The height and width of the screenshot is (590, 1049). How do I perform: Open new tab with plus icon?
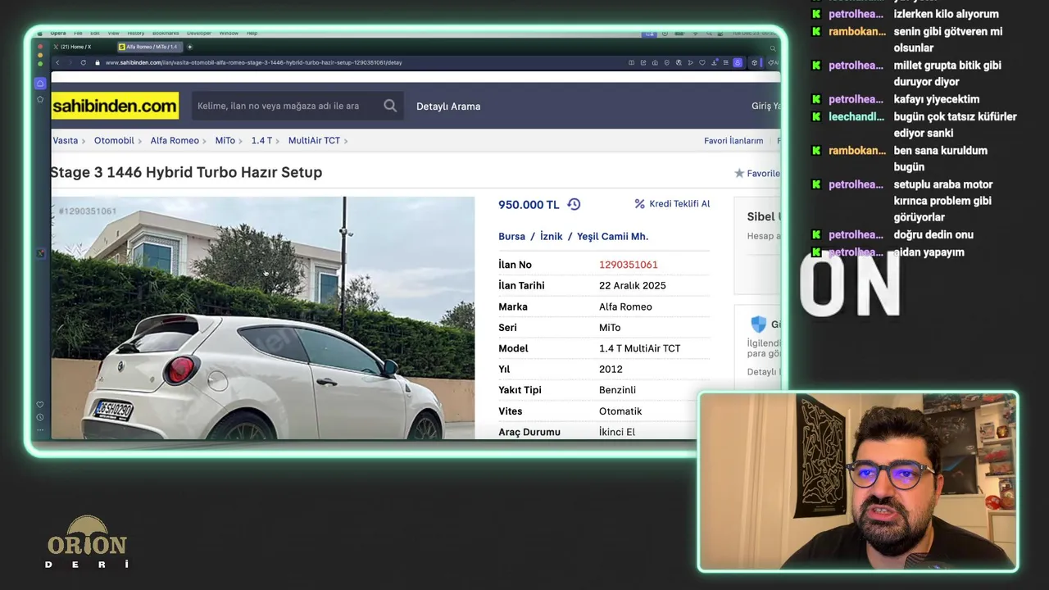(189, 47)
